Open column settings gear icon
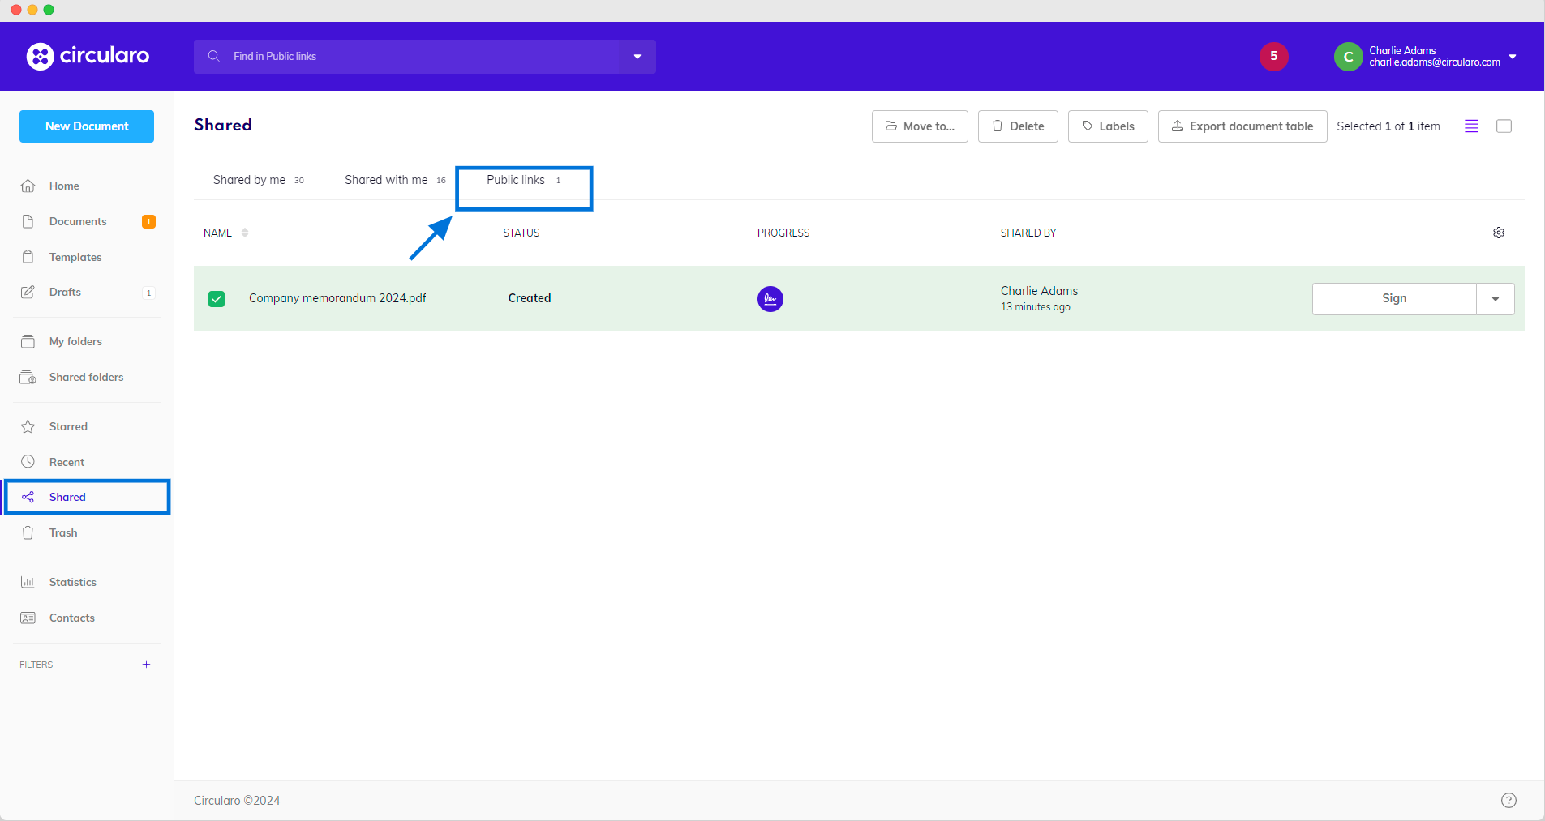The image size is (1545, 821). [x=1498, y=233]
